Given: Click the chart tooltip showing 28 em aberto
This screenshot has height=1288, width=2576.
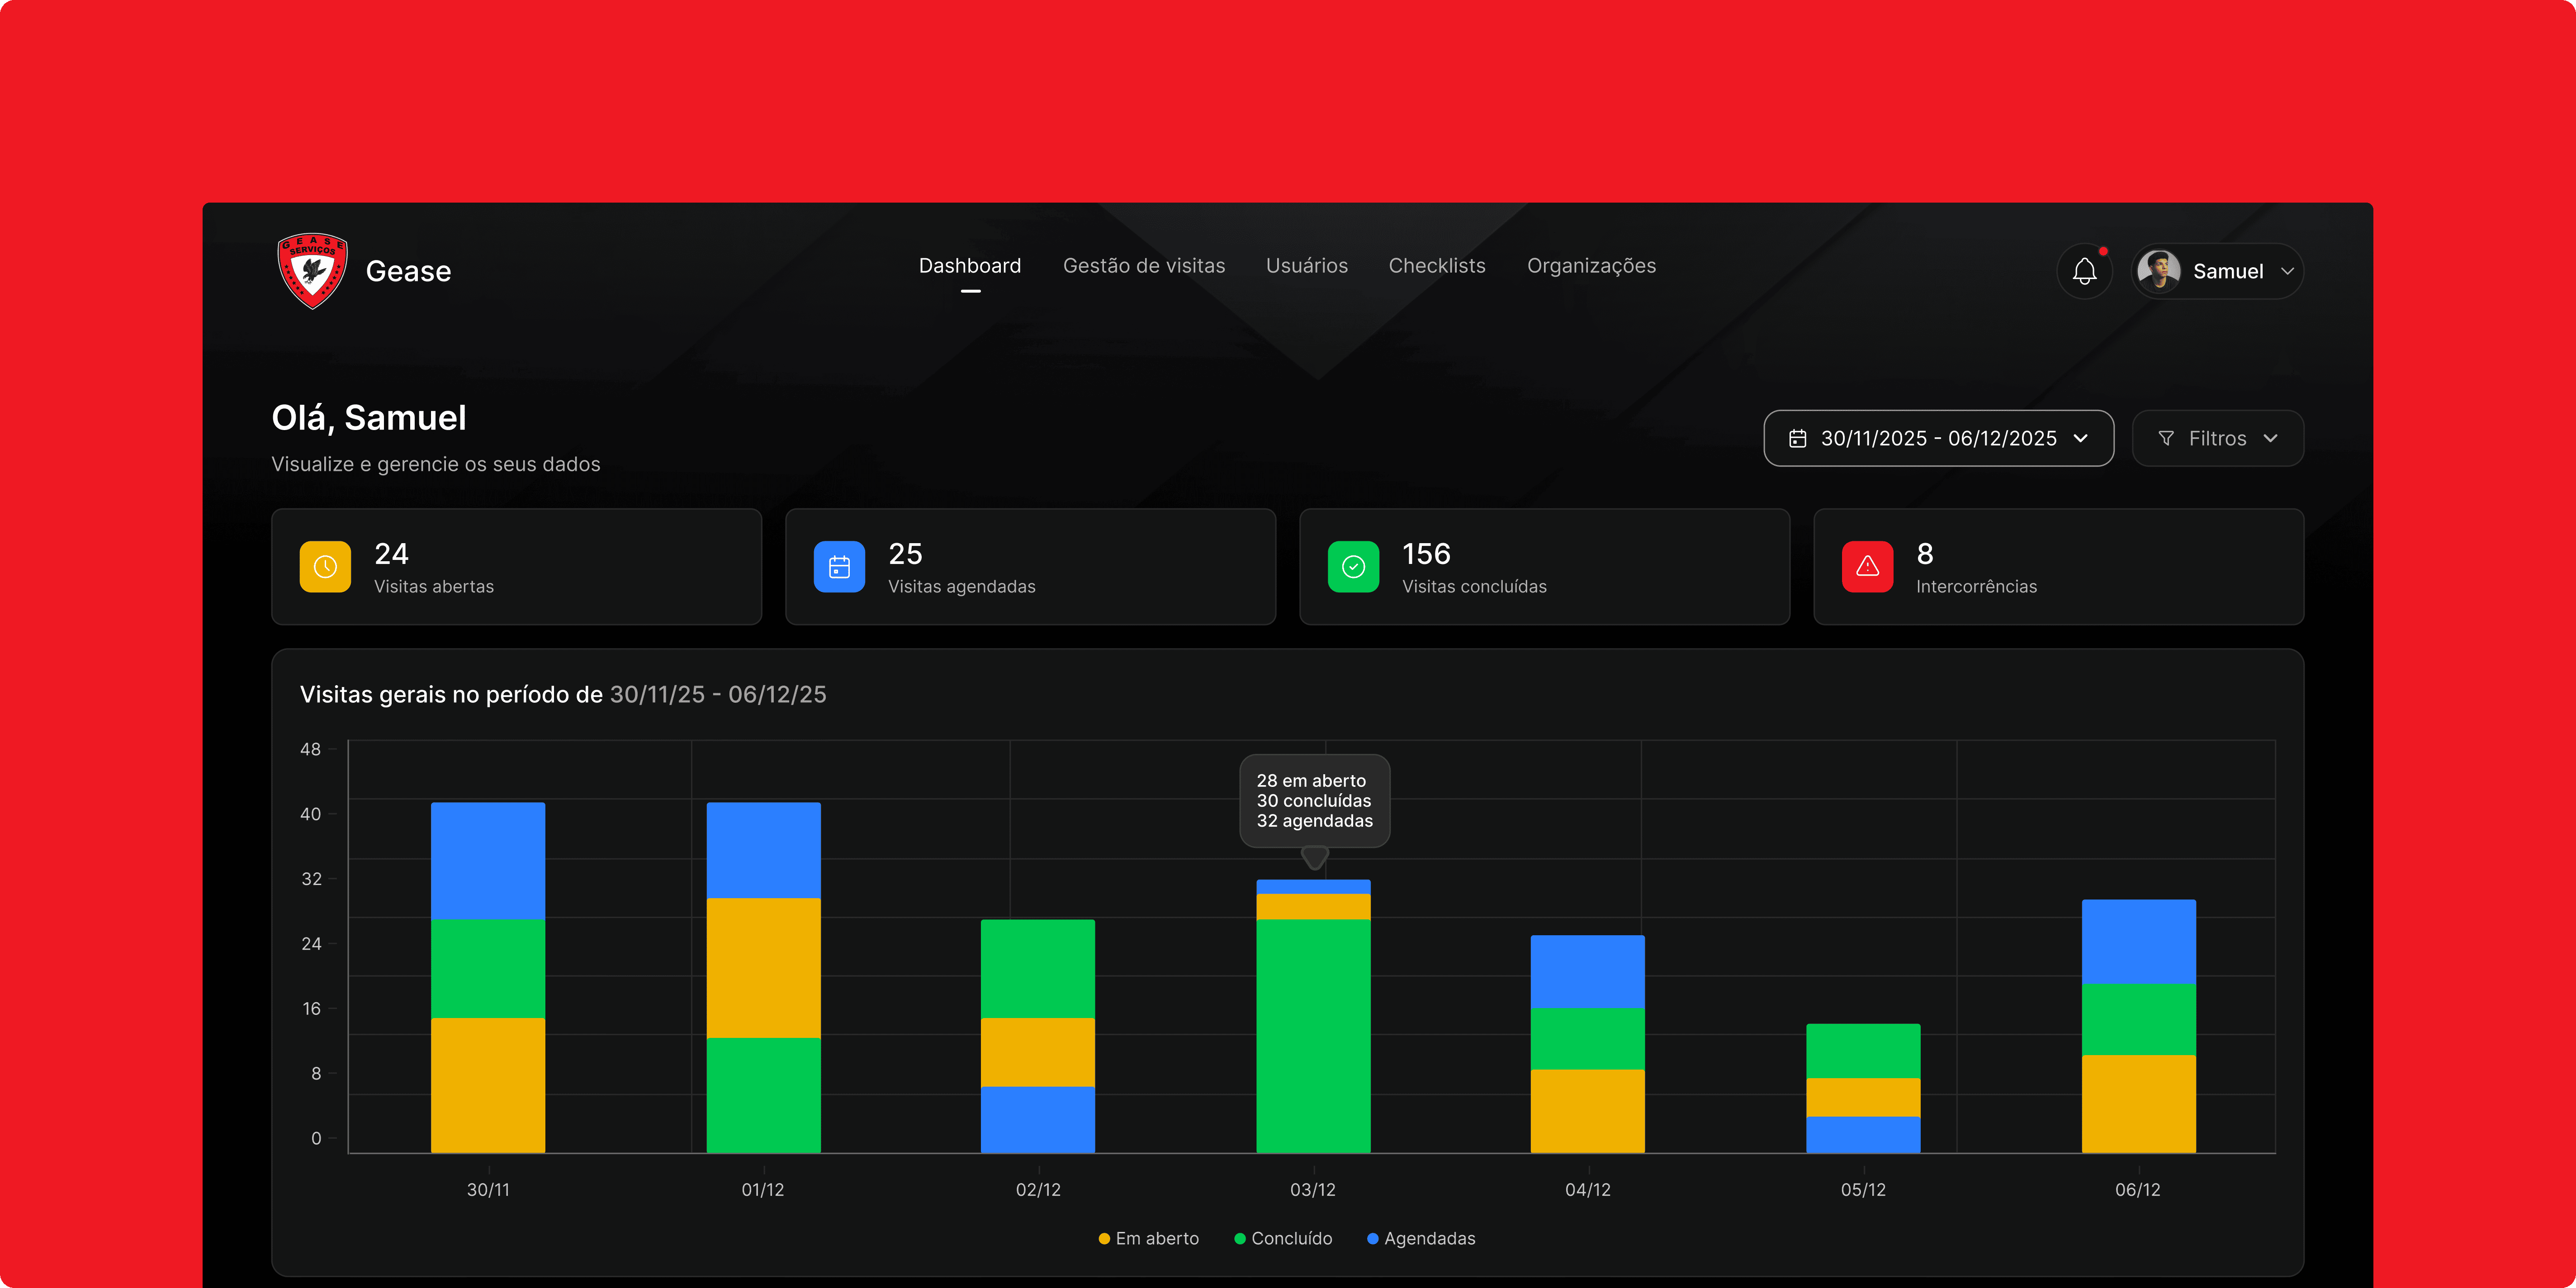Looking at the screenshot, I should [x=1315, y=801].
